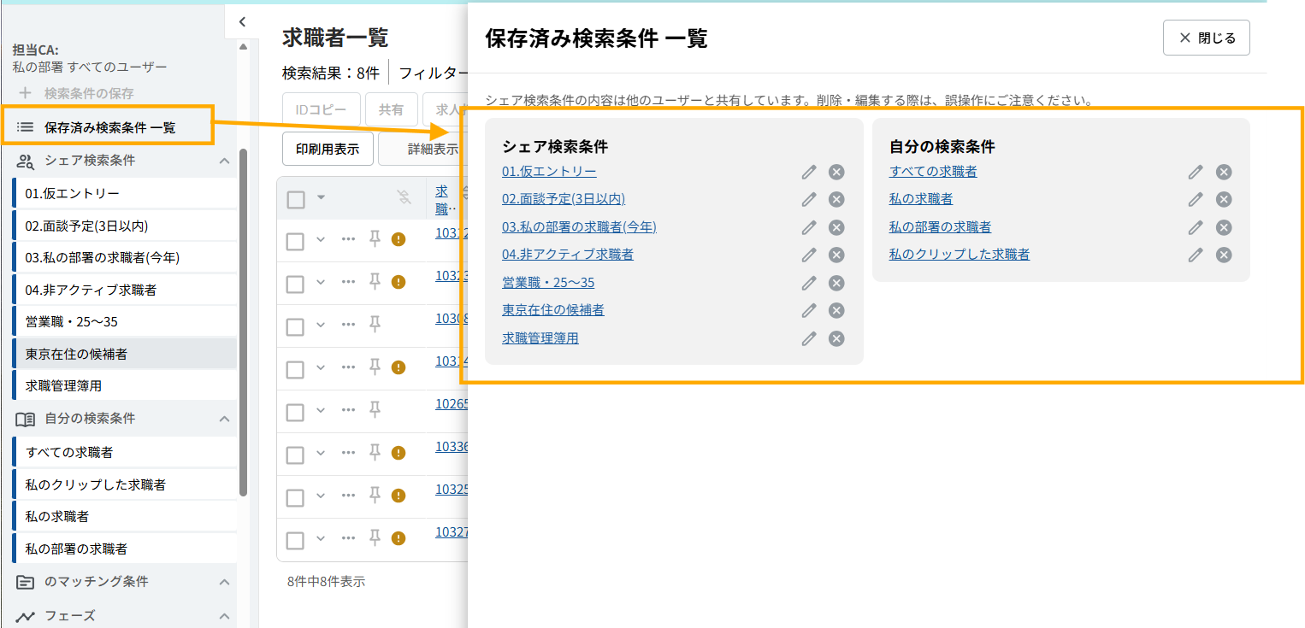Select 東京在住の候補者 in the sidebar
1305x628 pixels.
pos(76,354)
